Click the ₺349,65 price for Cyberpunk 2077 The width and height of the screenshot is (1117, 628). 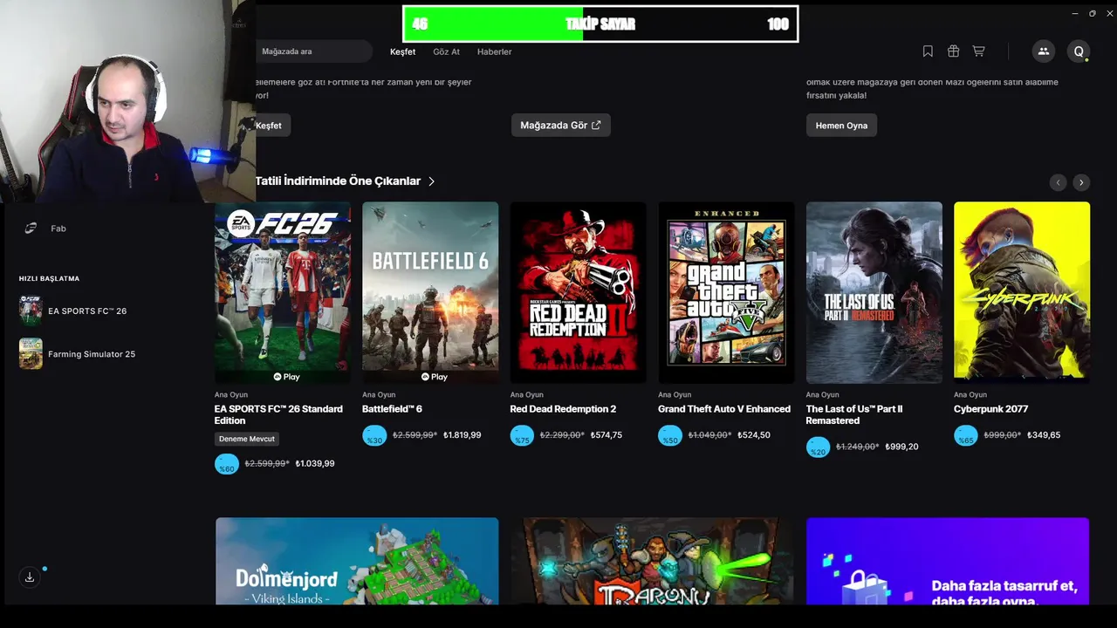1044,435
